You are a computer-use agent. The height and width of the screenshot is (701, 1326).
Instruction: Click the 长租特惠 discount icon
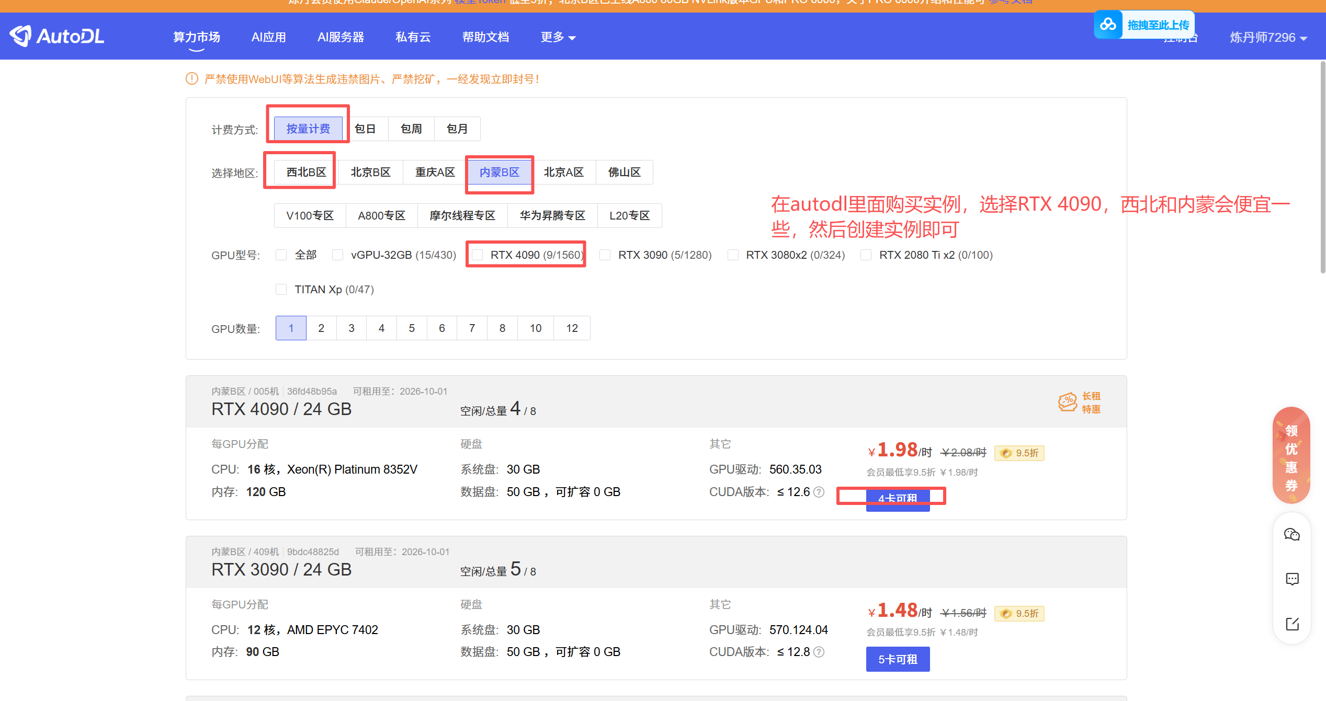pos(1067,403)
